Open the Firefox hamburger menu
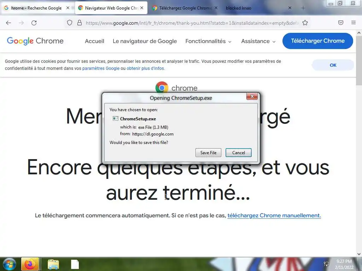This screenshot has height=271, width=362. pyautogui.click(x=353, y=23)
